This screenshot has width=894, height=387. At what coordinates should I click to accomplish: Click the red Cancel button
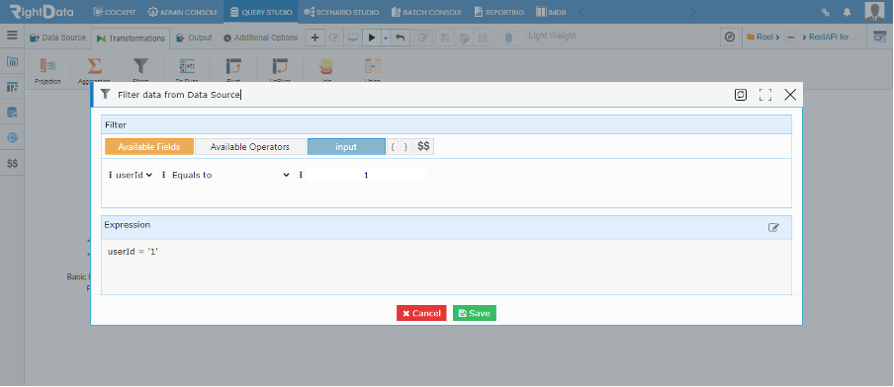coord(421,313)
